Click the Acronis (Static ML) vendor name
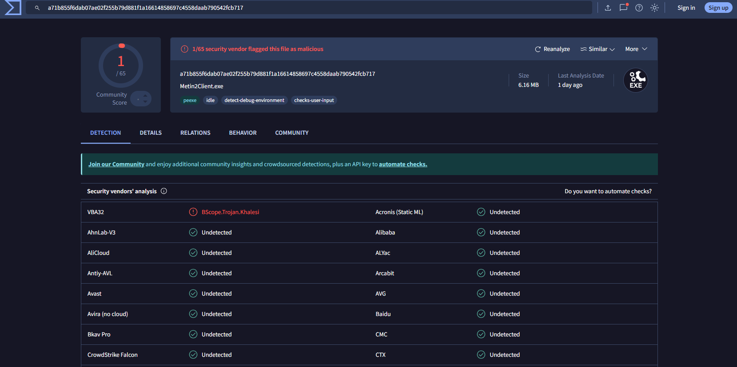 click(399, 212)
